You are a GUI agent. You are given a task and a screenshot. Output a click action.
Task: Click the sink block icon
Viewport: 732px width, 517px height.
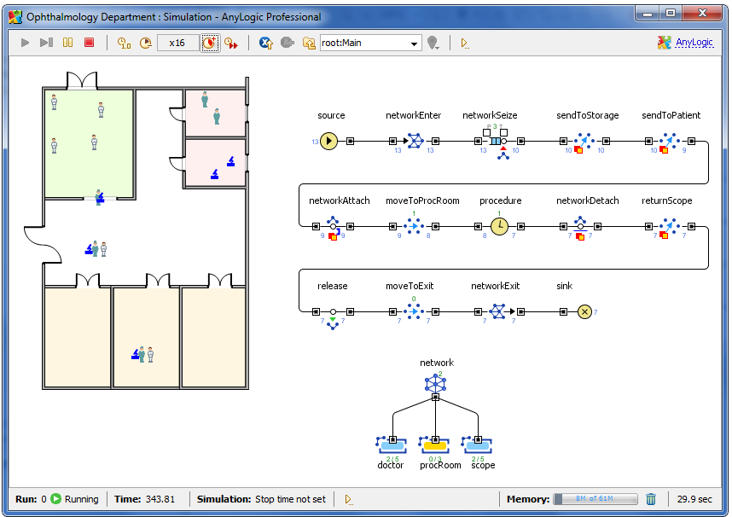tap(584, 311)
